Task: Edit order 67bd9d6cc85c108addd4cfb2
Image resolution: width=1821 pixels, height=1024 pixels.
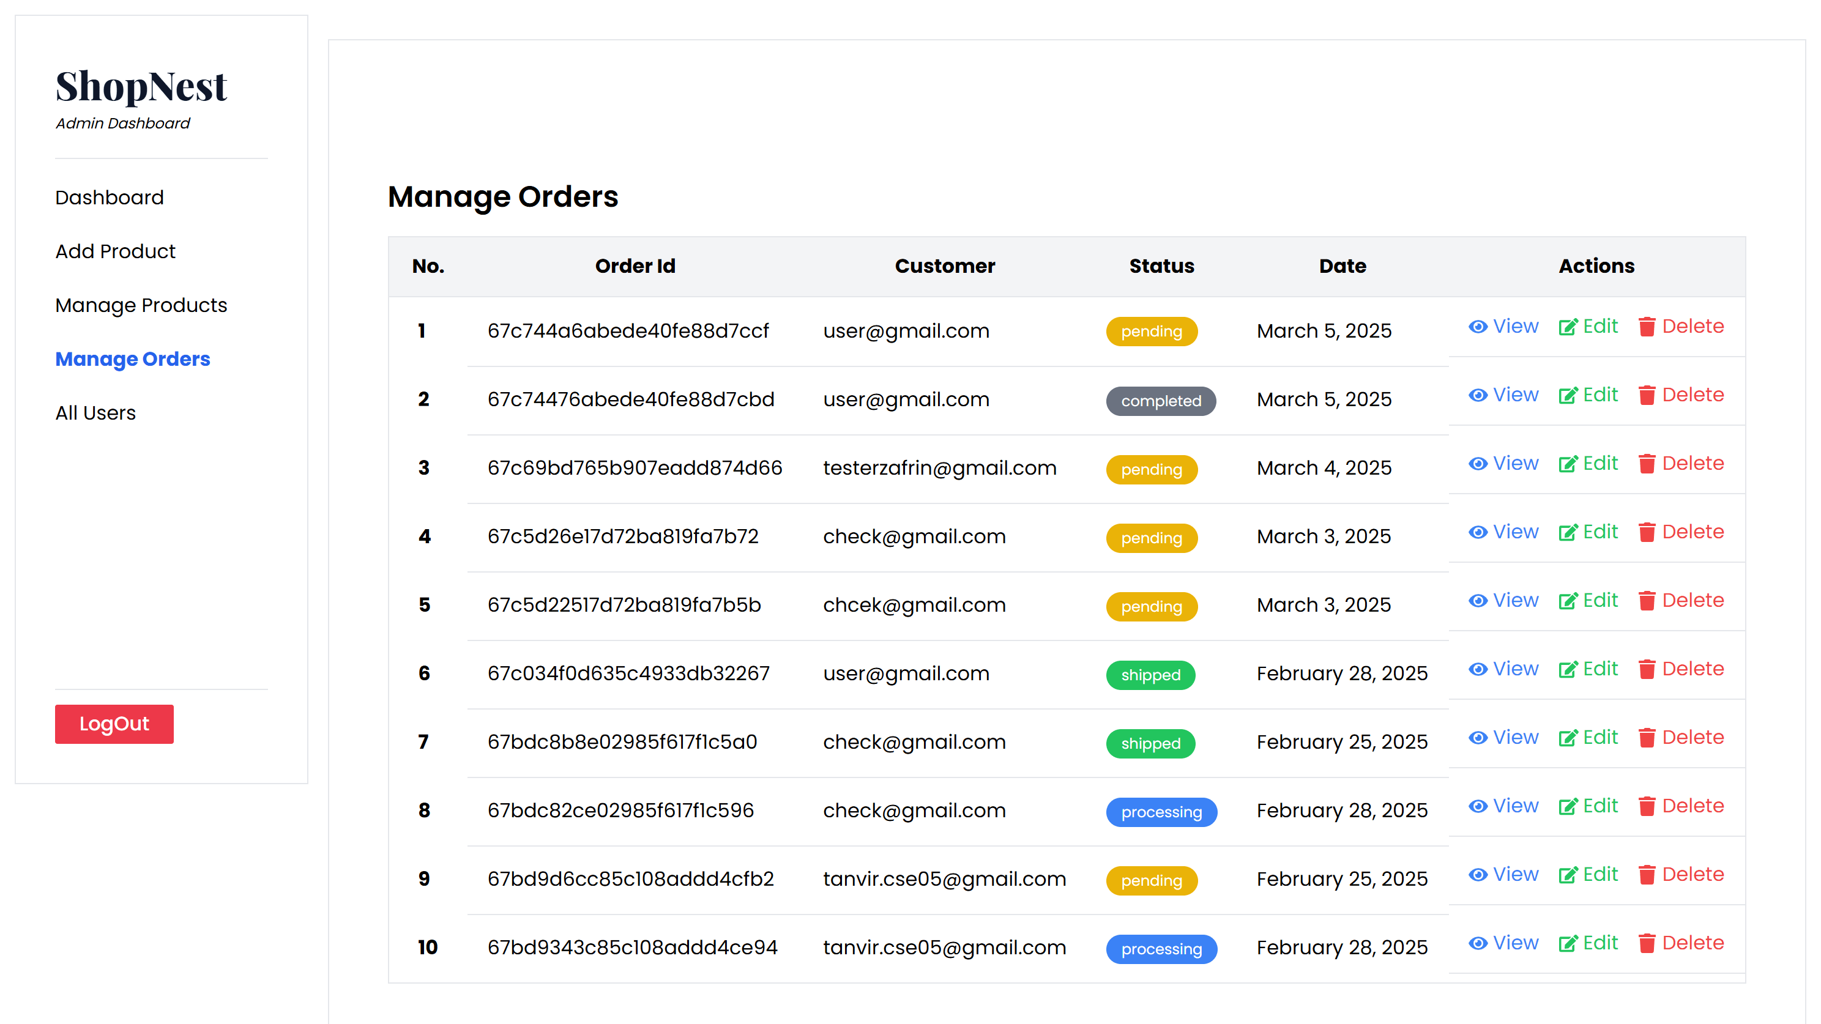Action: pyautogui.click(x=1588, y=875)
